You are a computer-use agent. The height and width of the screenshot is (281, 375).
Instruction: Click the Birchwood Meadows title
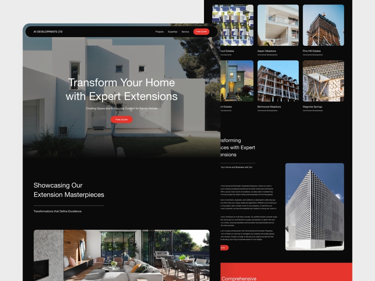[269, 107]
